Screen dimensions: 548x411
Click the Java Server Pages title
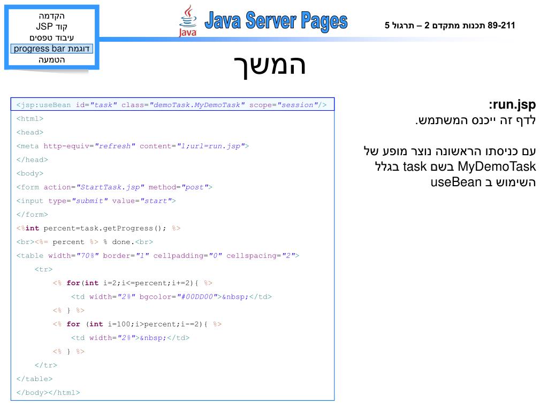tap(276, 21)
